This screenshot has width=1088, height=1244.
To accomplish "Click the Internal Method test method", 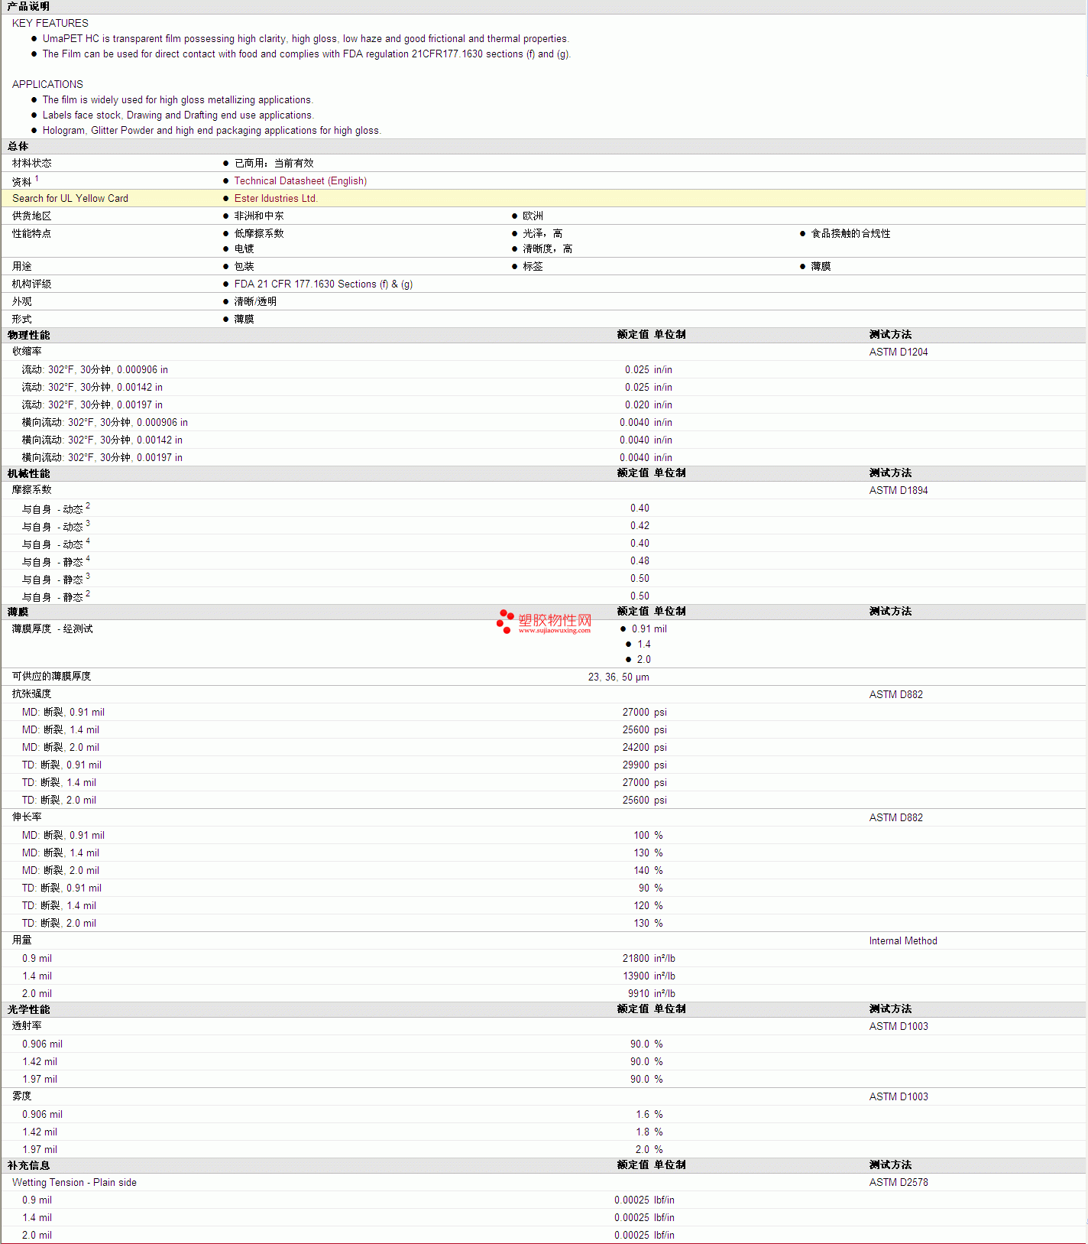I will 903,941.
